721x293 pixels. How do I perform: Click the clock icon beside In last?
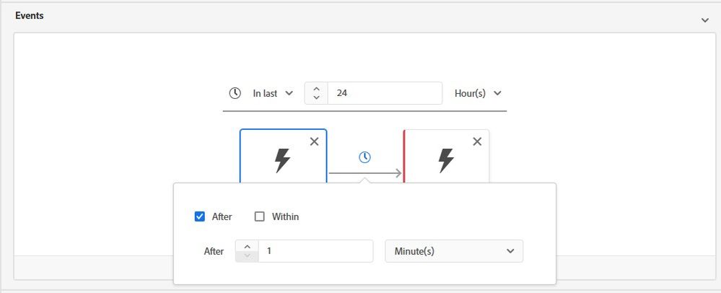pyautogui.click(x=235, y=93)
